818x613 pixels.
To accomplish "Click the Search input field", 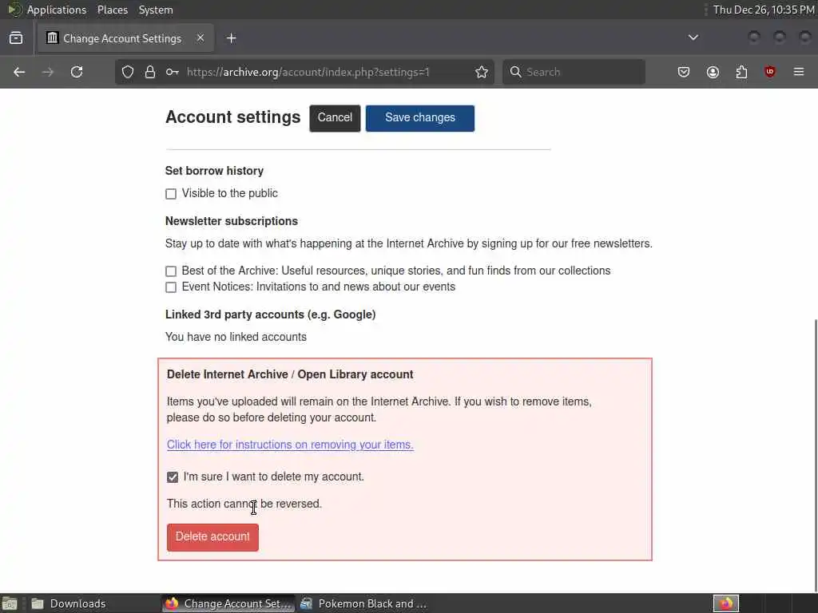I will [x=574, y=72].
